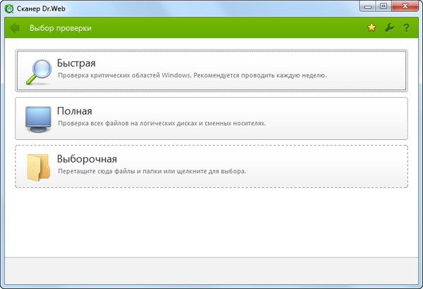Click the text about critical Windows areas
Image resolution: width=423 pixels, height=289 pixels.
coord(192,75)
